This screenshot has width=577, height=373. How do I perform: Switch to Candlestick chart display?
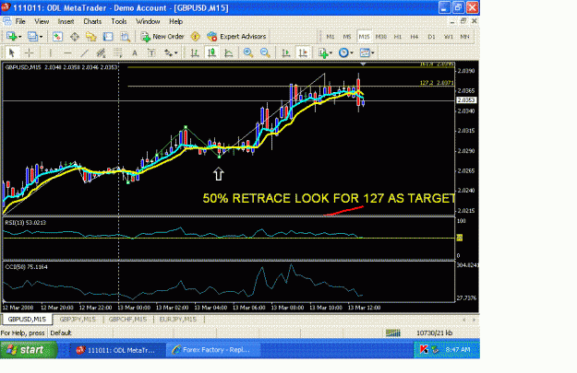click(x=211, y=52)
